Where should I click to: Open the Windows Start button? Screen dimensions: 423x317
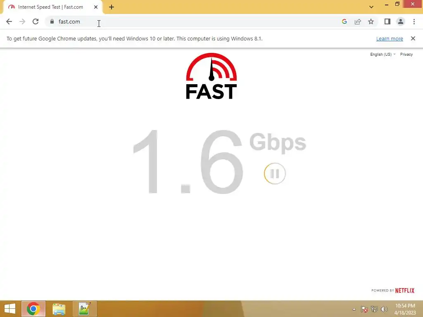10,309
